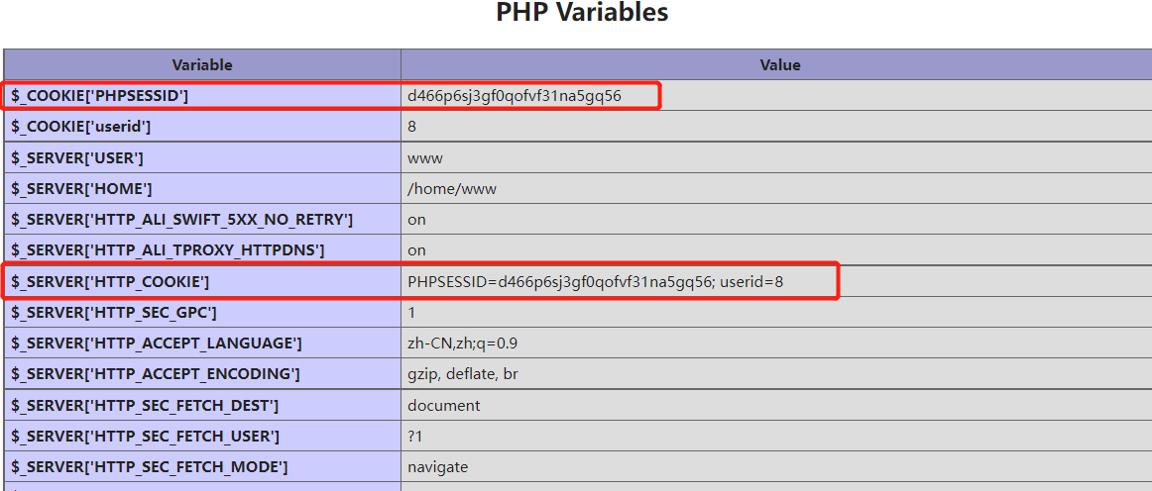Select the $_COOKIE['PHPSESSID'] variable cell
This screenshot has height=491, width=1152.
click(202, 95)
